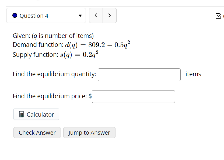Click Jump to Answer
Viewport: 224px width, 160px height.
click(89, 132)
